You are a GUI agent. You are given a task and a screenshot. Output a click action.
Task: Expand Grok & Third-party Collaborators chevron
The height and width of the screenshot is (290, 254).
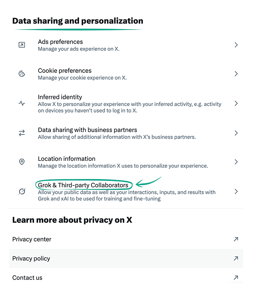point(236,192)
